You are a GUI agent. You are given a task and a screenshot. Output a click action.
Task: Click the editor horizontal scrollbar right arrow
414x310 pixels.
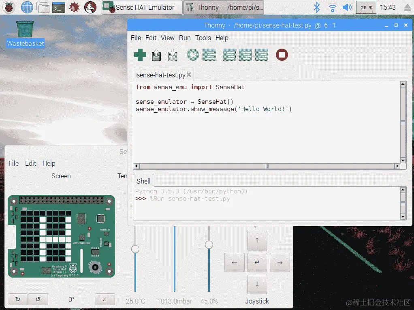[397, 166]
